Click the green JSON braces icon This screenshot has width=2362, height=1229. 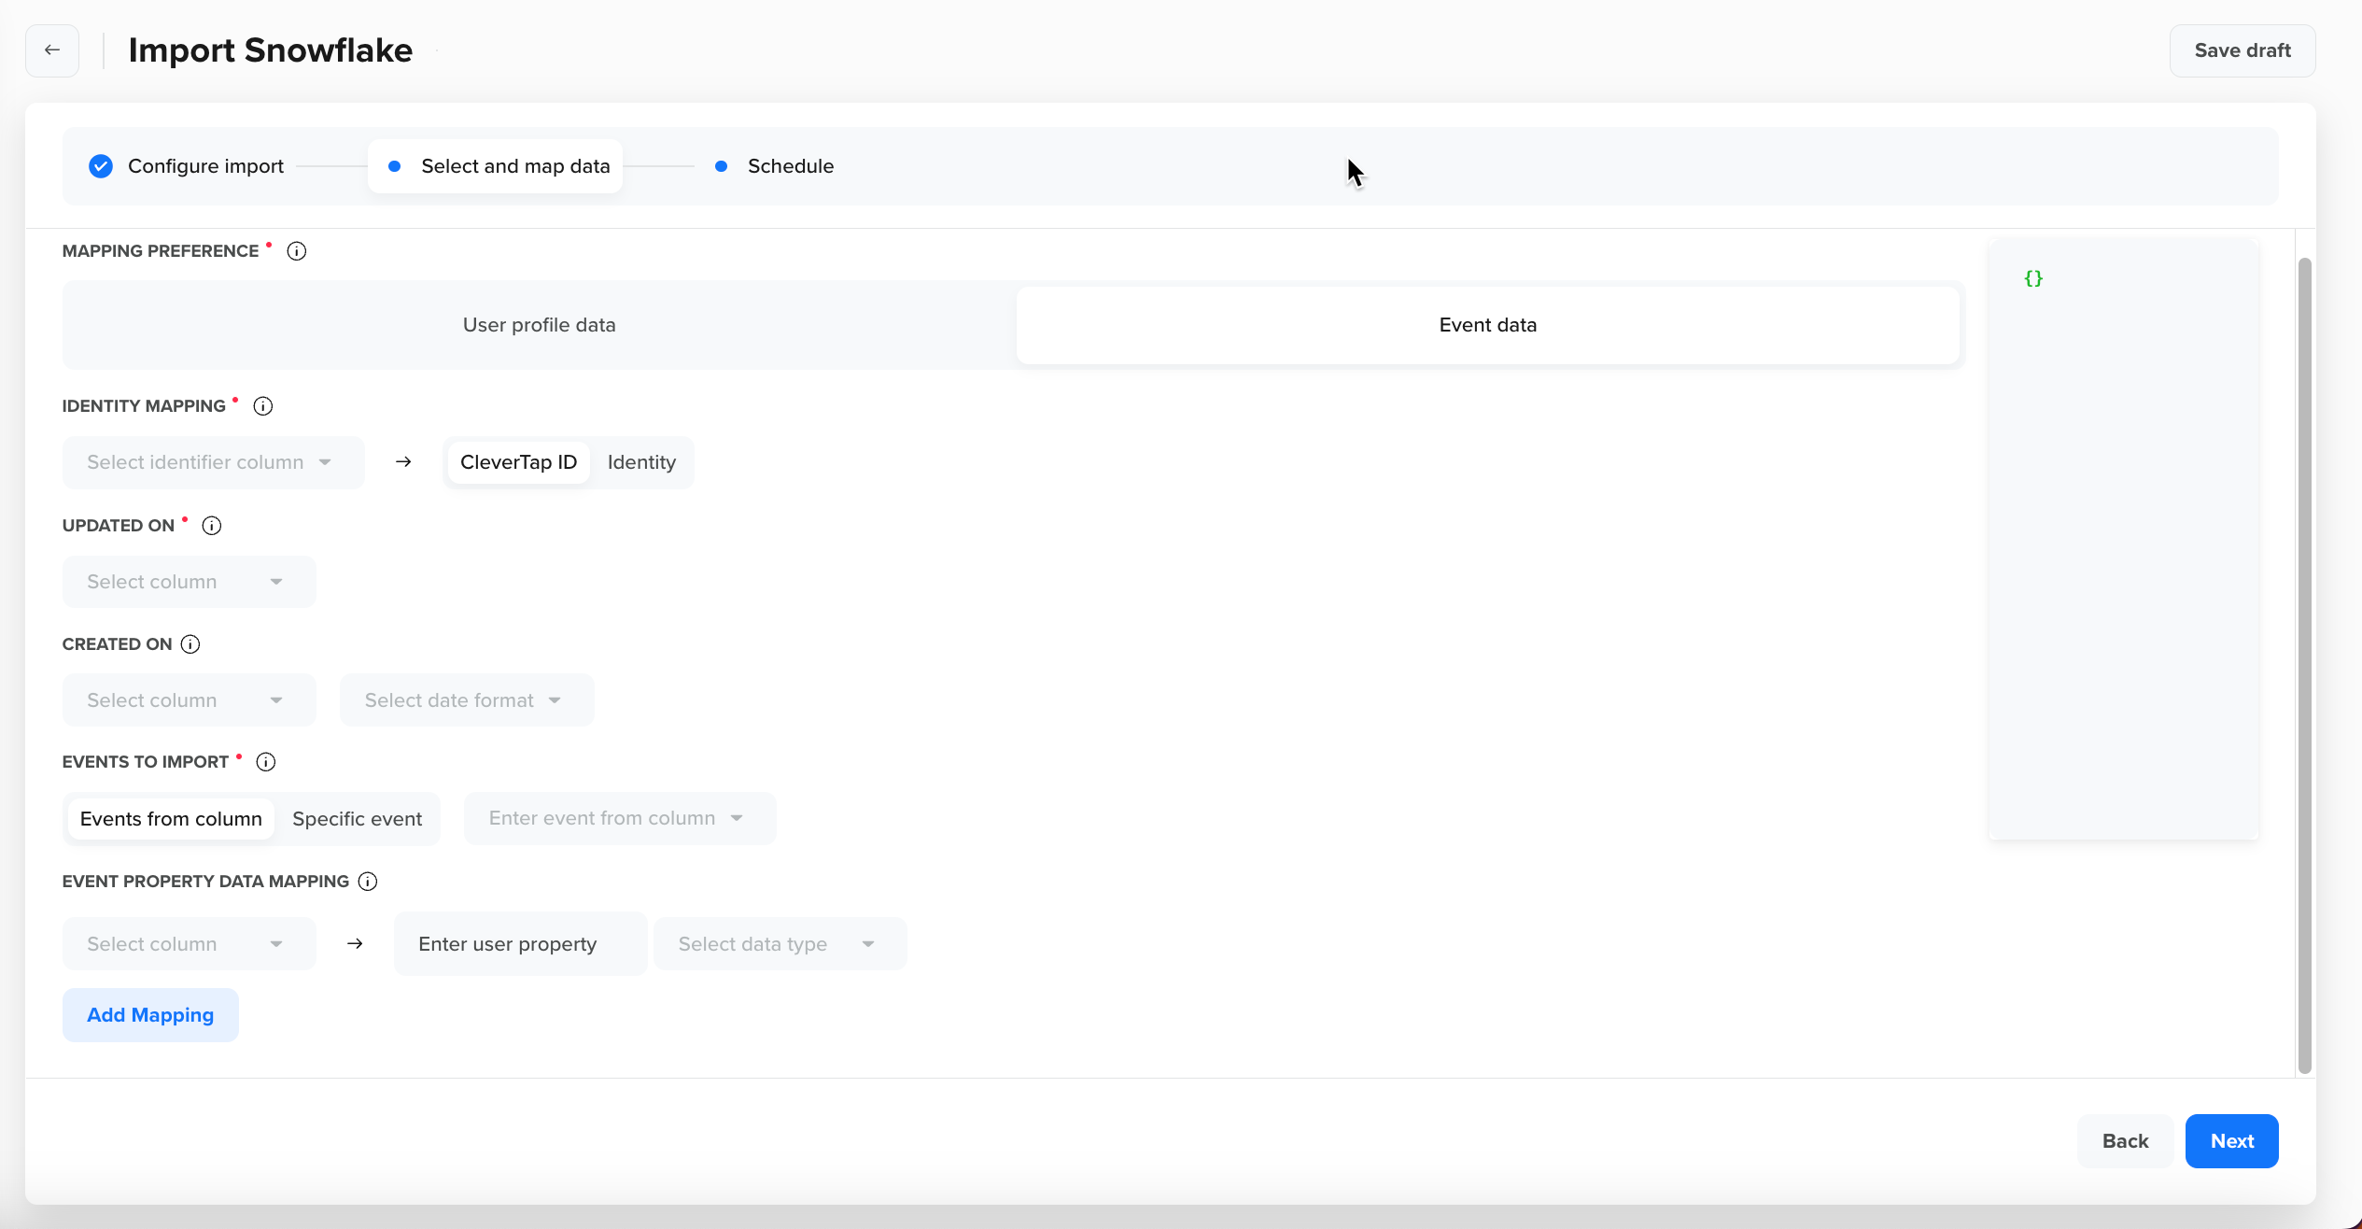point(2033,278)
